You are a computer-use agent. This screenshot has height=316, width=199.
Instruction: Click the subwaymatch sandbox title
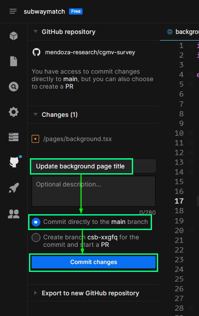tap(44, 12)
